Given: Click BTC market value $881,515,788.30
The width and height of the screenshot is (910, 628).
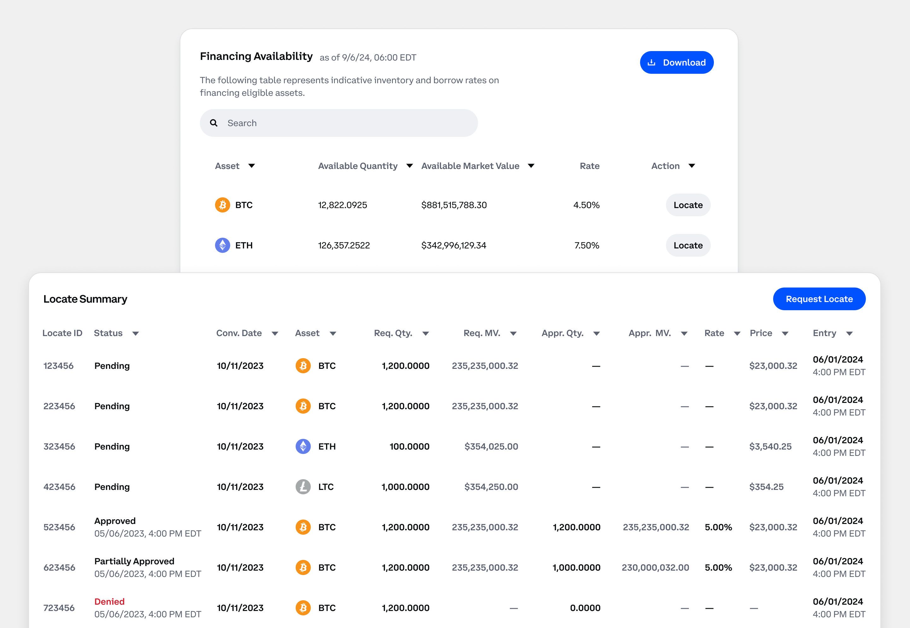Looking at the screenshot, I should (454, 205).
